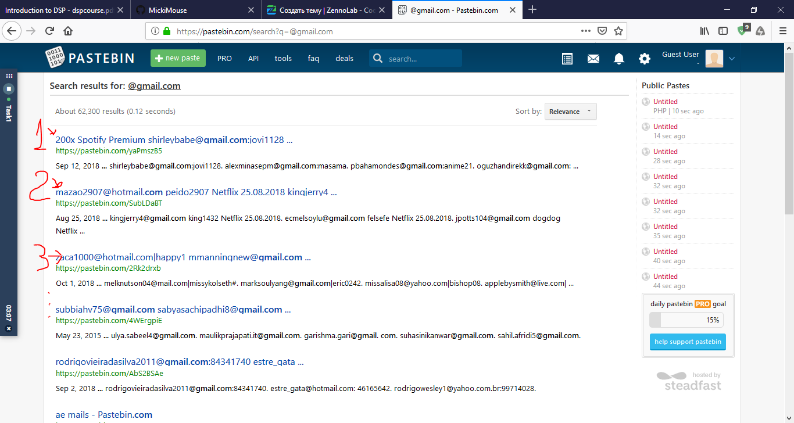Click the pastebin.com/2Rk2drxb URL text
The height and width of the screenshot is (423, 794).
108,268
